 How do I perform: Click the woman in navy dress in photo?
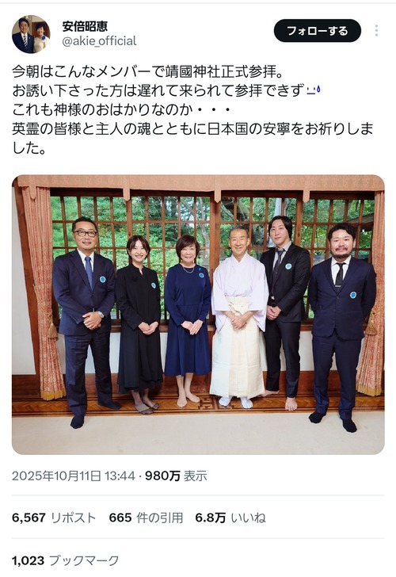coord(188,320)
